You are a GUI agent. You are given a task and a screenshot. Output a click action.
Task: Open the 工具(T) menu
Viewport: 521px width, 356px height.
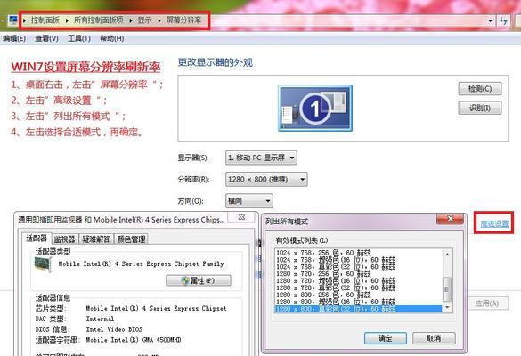coord(79,39)
